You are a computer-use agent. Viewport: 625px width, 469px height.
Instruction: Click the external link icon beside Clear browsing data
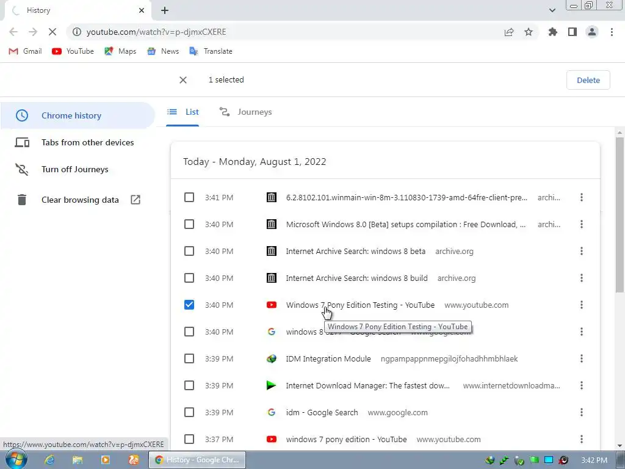135,200
